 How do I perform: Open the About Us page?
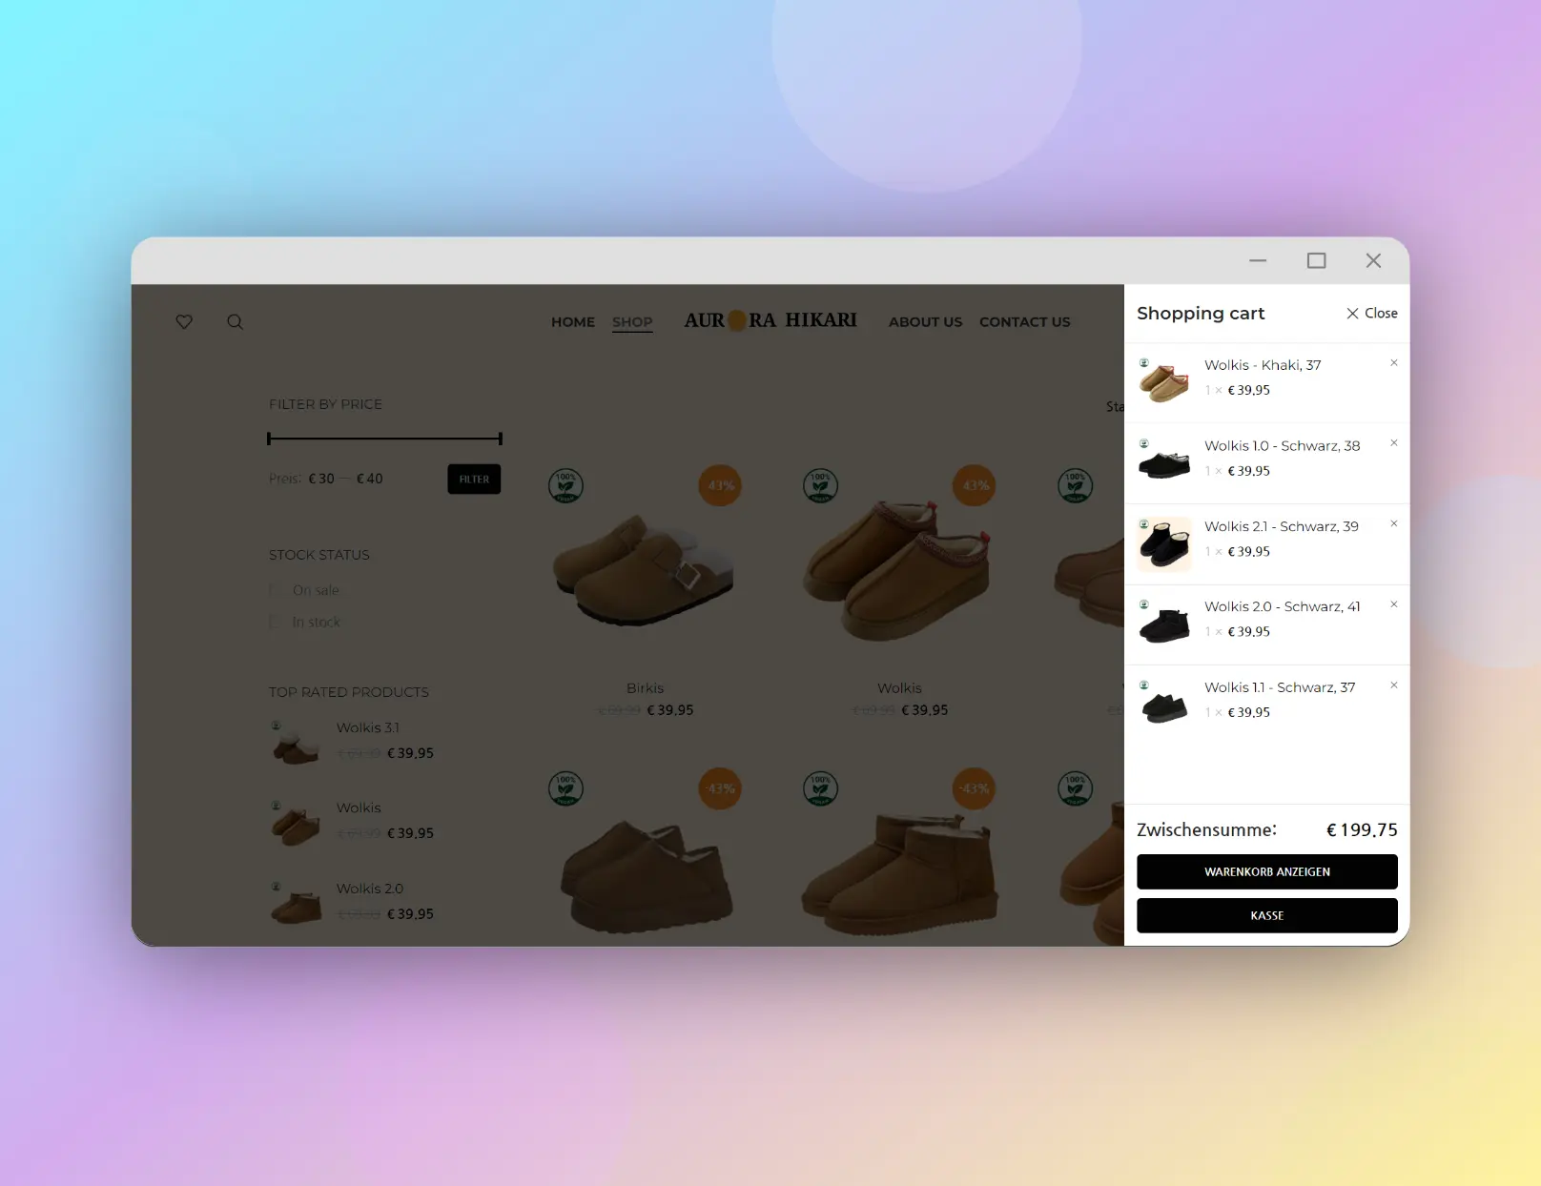click(925, 322)
